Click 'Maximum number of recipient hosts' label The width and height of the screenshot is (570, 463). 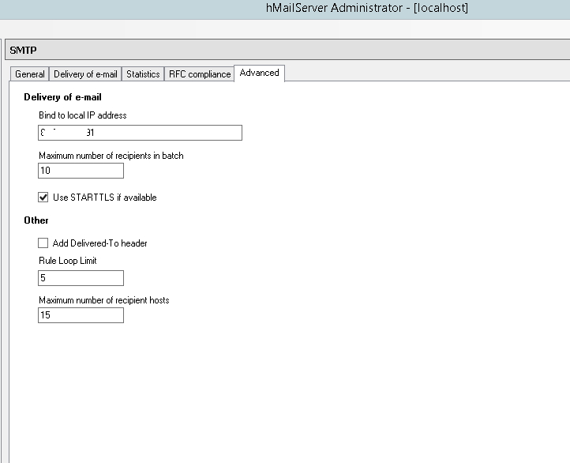tap(104, 300)
